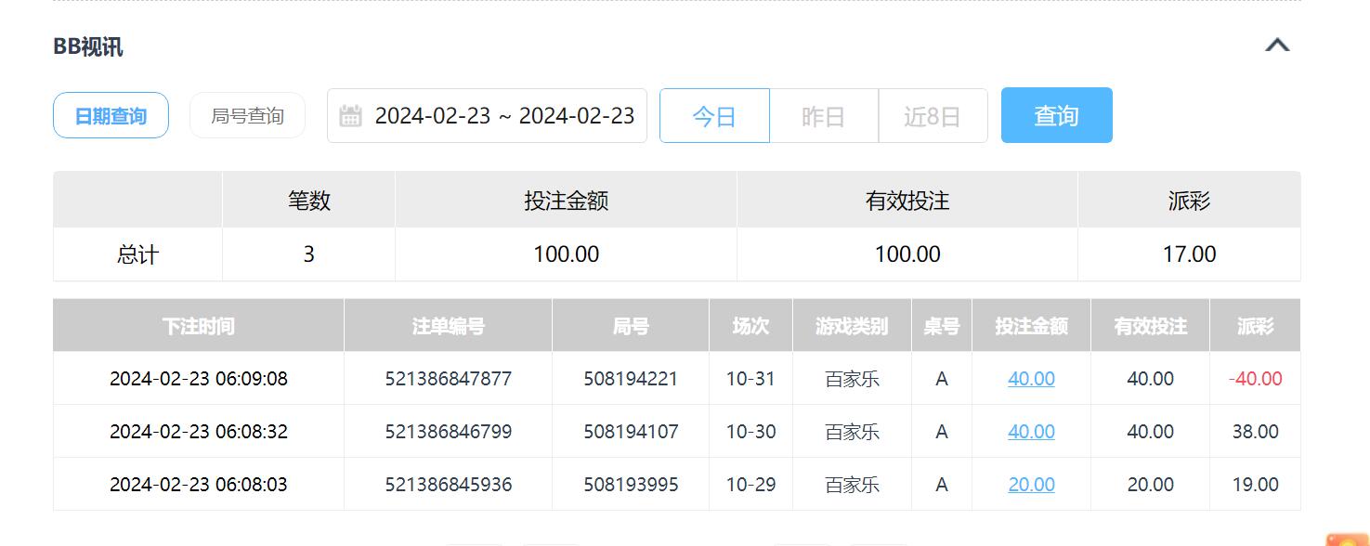The height and width of the screenshot is (546, 1370).
Task: Click timestamp 2024-02-23 06:09:08
Action: 199,379
